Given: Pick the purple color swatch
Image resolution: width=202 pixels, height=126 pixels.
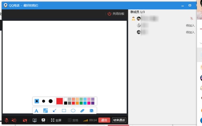Looking at the screenshot, I should 93,103.
